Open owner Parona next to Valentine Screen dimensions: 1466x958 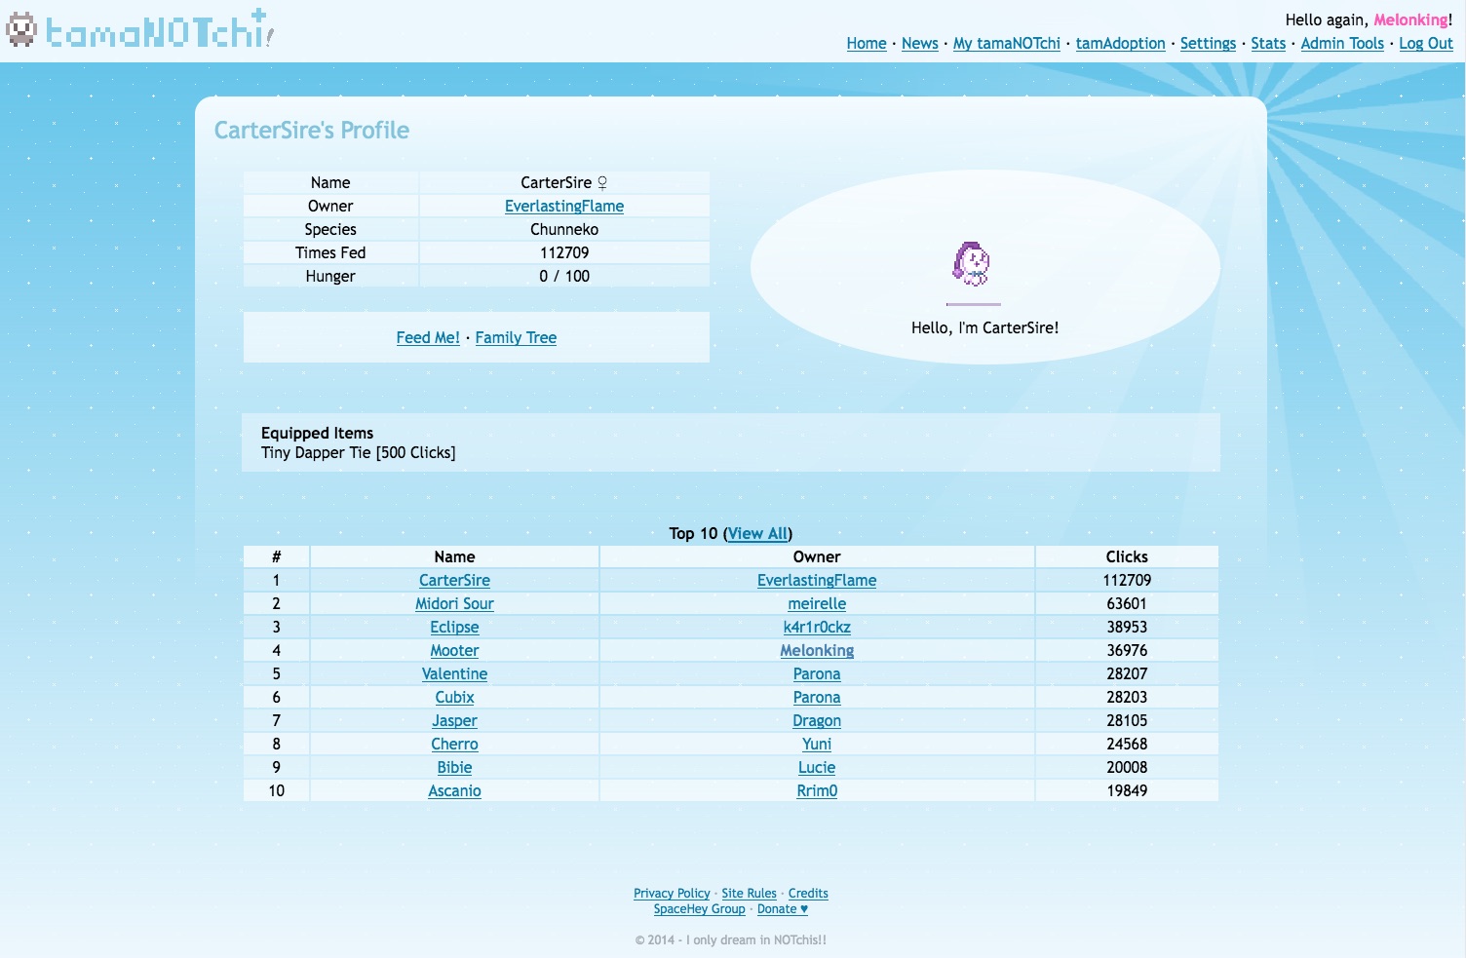tap(817, 674)
